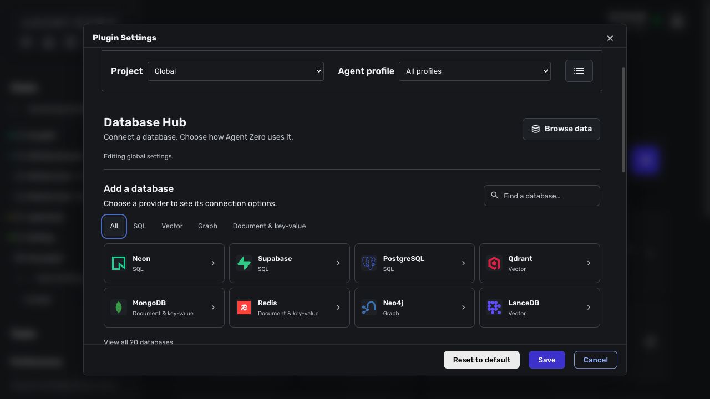Cancel the plugin settings changes

pos(596,360)
